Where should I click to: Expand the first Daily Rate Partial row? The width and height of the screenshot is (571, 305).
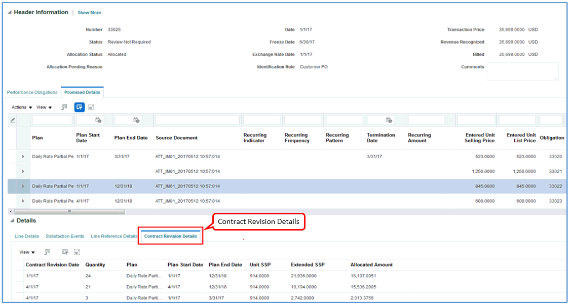coord(23,157)
